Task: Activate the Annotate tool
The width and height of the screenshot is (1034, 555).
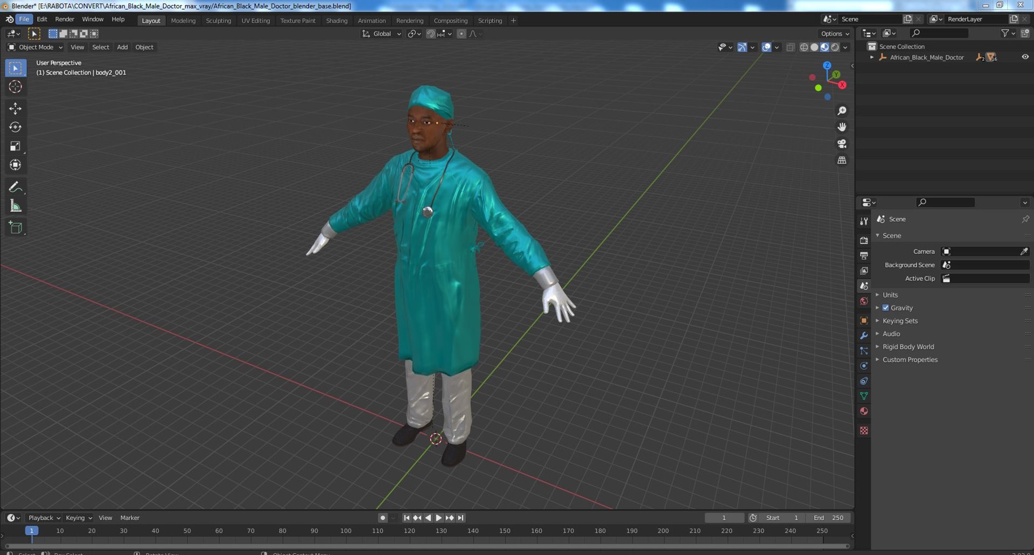Action: click(x=15, y=187)
